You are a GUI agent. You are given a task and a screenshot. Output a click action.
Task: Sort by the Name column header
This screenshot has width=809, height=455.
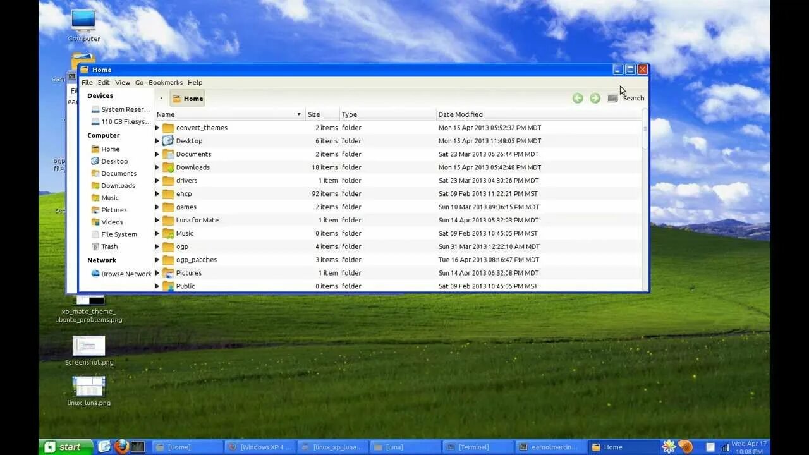tap(229, 114)
